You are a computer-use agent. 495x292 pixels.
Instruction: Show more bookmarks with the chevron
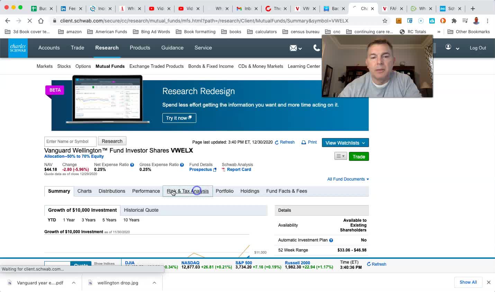coord(439,32)
